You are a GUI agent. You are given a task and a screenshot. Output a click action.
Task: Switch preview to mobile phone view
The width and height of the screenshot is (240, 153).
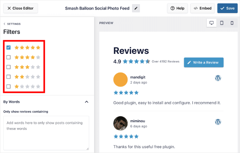click(232, 23)
